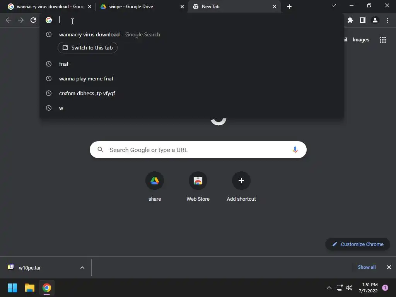Screen dimensions: 396x297
Task: Close the downloads bar
Action: pyautogui.click(x=389, y=267)
